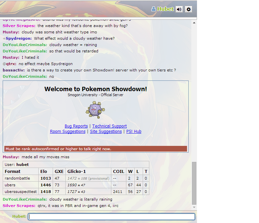Open the Bug Reports link
The width and height of the screenshot is (259, 223).
click(76, 126)
